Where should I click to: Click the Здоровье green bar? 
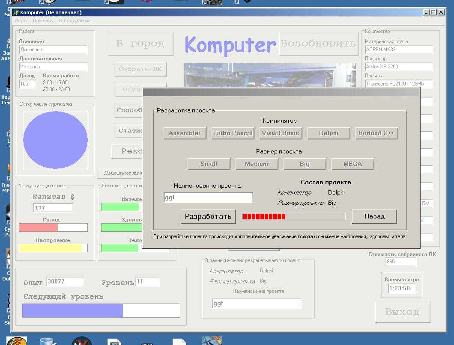point(122,227)
